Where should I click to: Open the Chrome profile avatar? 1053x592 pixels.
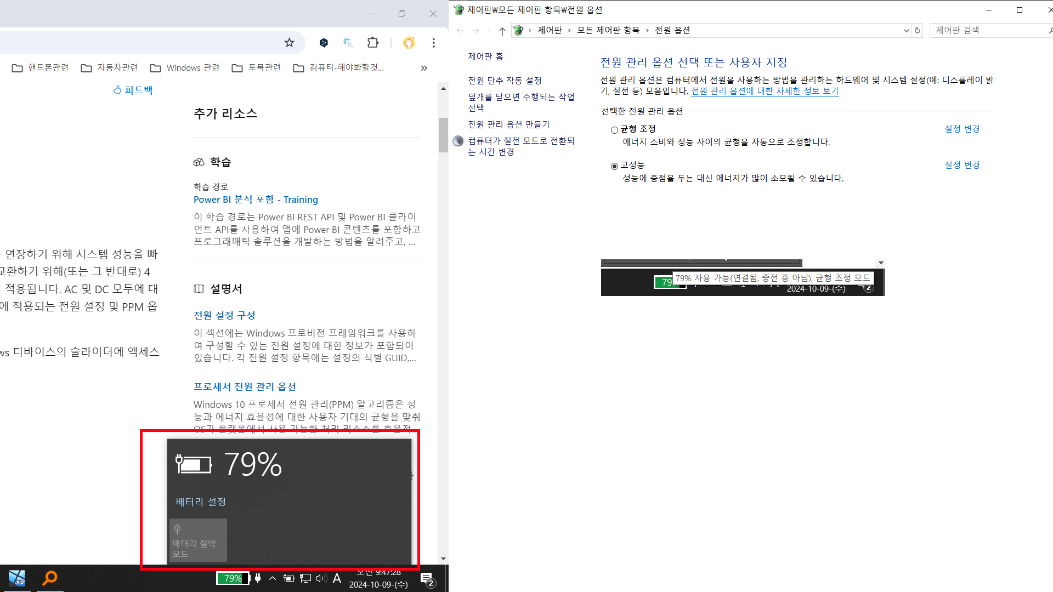point(409,43)
